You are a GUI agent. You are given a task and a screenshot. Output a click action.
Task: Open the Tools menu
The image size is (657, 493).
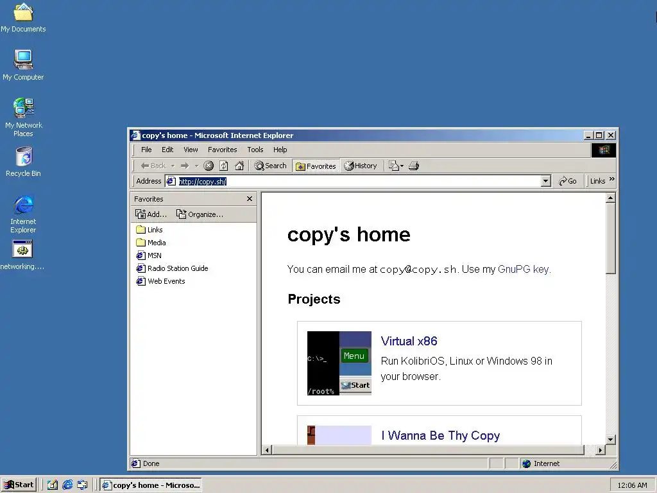pyautogui.click(x=255, y=150)
